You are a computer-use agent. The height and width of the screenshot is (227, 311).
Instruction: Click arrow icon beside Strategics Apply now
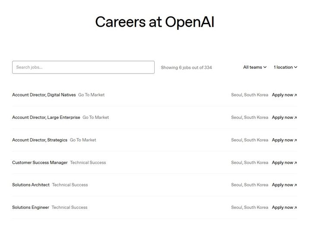pyautogui.click(x=295, y=140)
